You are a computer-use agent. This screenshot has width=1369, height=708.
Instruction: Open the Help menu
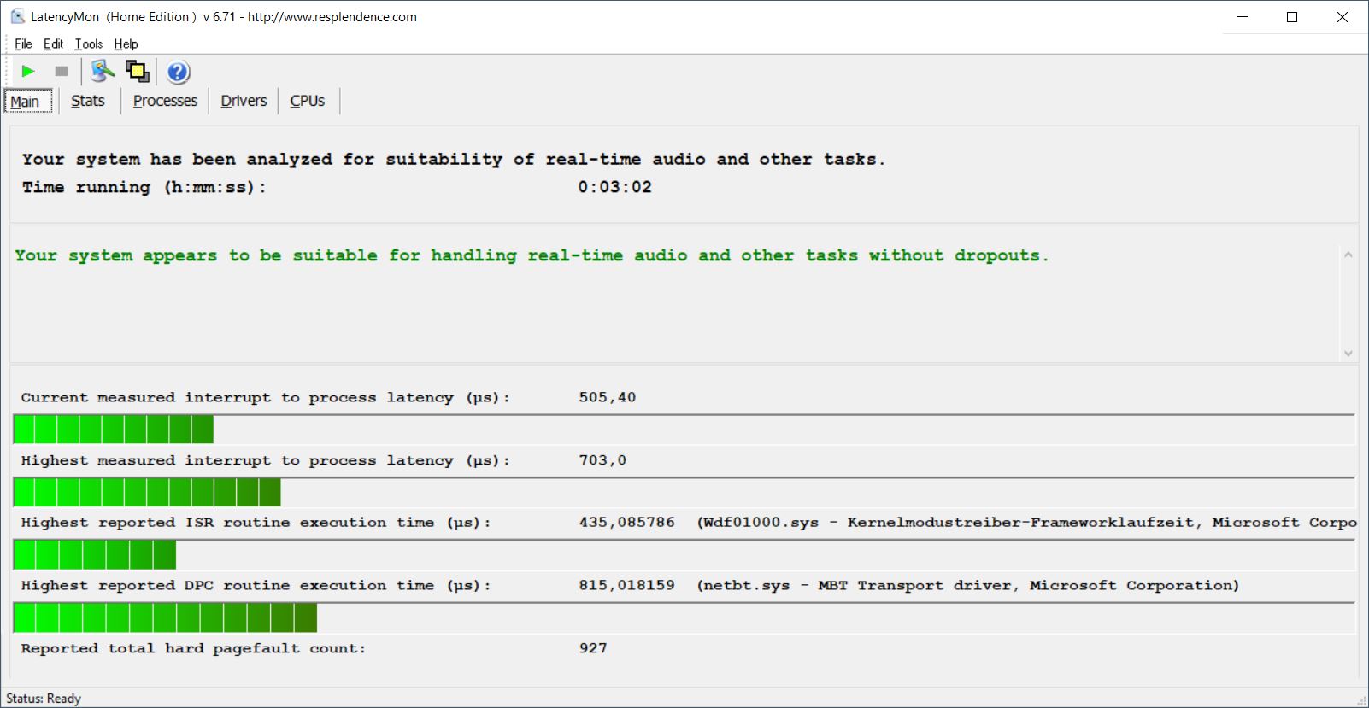(x=126, y=44)
